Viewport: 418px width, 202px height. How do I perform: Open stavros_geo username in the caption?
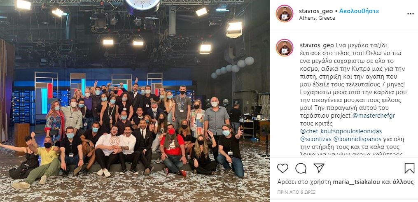click(x=317, y=45)
